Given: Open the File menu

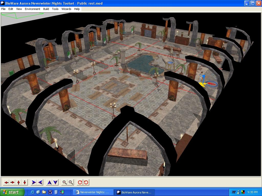Looking at the screenshot, I should tap(3, 9).
